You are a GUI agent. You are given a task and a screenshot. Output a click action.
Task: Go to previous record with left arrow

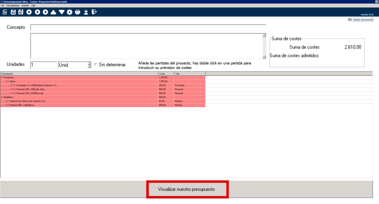[37, 12]
